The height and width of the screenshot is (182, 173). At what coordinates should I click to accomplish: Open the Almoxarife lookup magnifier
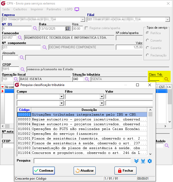[x=22, y=58]
